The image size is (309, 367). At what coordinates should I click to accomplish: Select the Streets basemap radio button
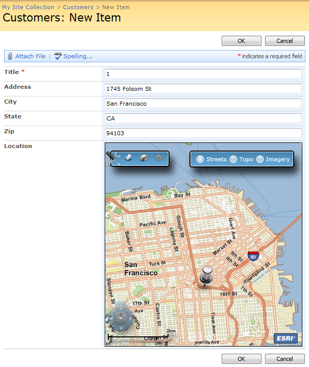pyautogui.click(x=200, y=159)
